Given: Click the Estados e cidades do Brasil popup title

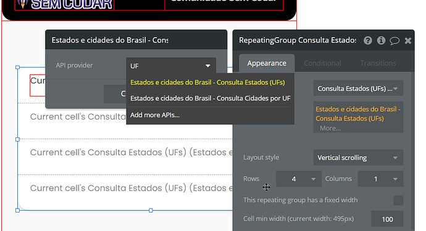Looking at the screenshot, I should click(110, 40).
